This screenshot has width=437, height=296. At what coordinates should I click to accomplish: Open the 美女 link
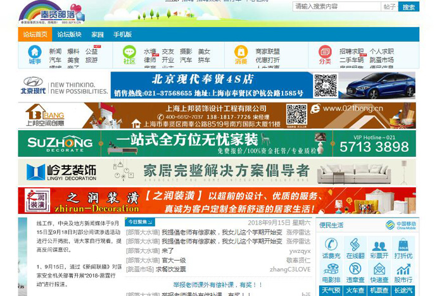click(x=204, y=51)
